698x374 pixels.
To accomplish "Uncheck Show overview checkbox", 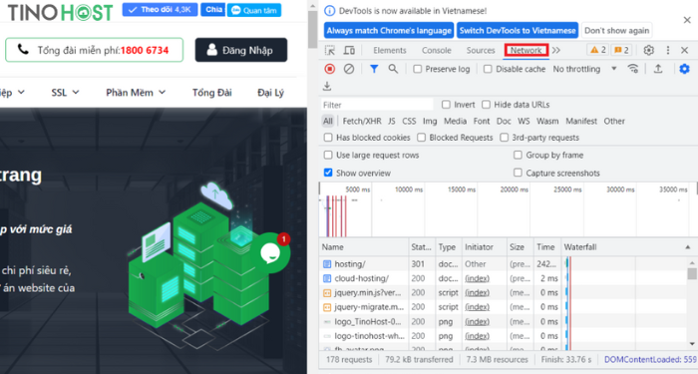I will 328,173.
